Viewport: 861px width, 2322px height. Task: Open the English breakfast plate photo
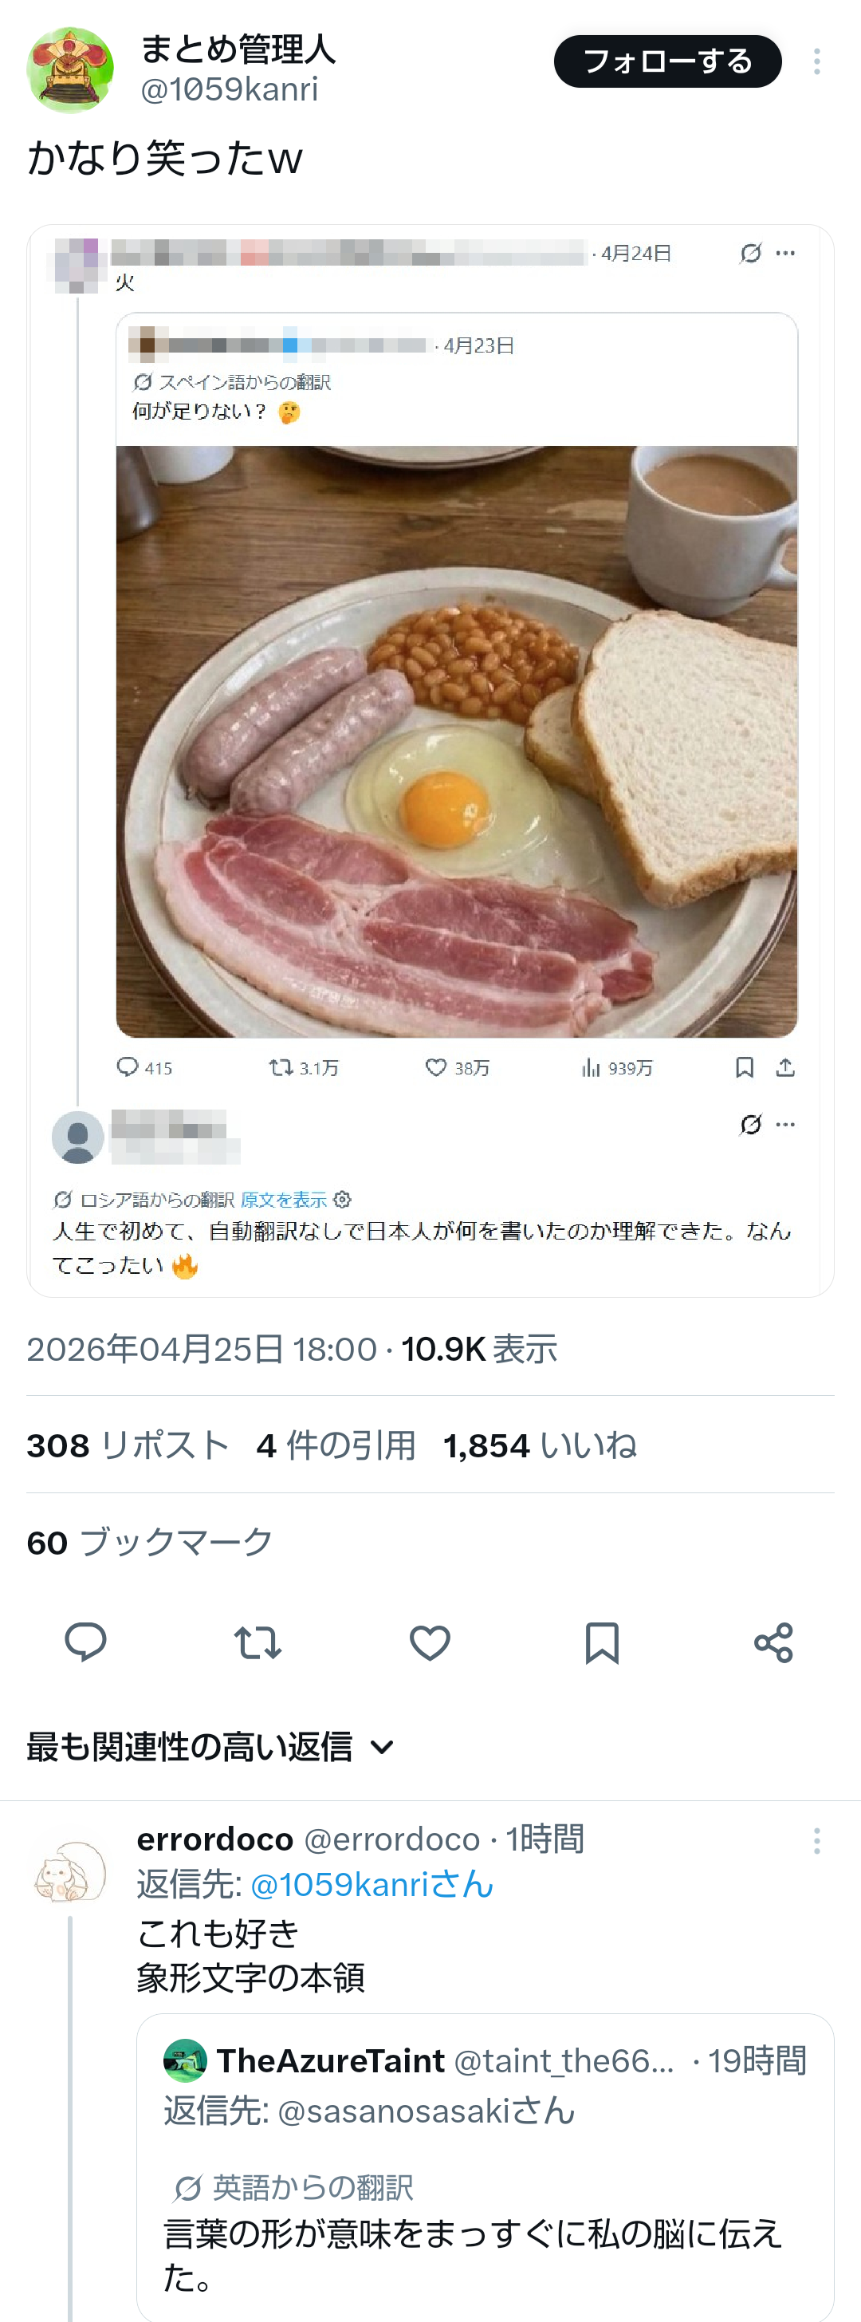point(457,741)
